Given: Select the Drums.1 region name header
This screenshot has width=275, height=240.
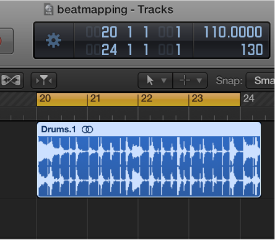Looking at the screenshot, I should pyautogui.click(x=149, y=129).
